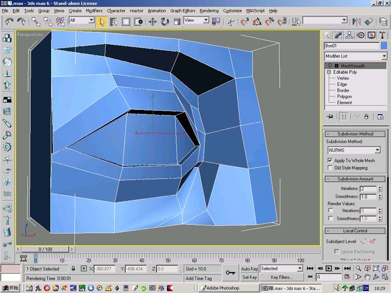Image resolution: width=391 pixels, height=293 pixels.
Task: Open the Create command panel tab
Action: tap(328, 35)
